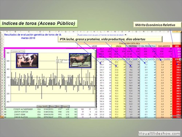The height and width of the screenshot is (137, 182).
Task: Select row header 31
Action: pos(2,114)
